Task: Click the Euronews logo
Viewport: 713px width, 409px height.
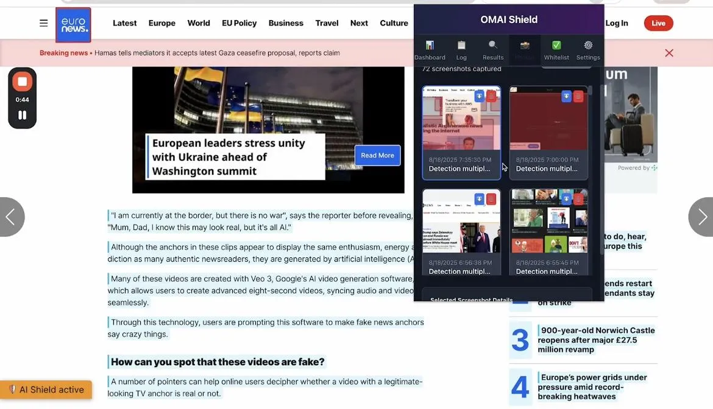Action: click(73, 25)
